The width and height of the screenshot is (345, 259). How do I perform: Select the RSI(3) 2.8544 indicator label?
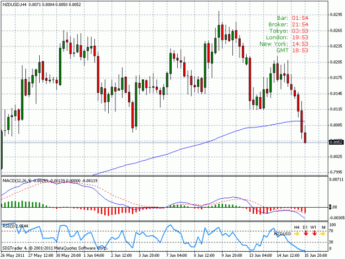(15, 226)
